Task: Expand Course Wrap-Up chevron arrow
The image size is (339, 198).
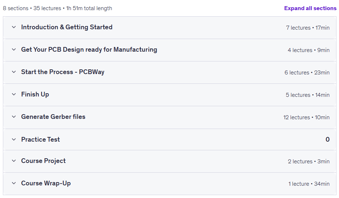Action: (x=14, y=183)
